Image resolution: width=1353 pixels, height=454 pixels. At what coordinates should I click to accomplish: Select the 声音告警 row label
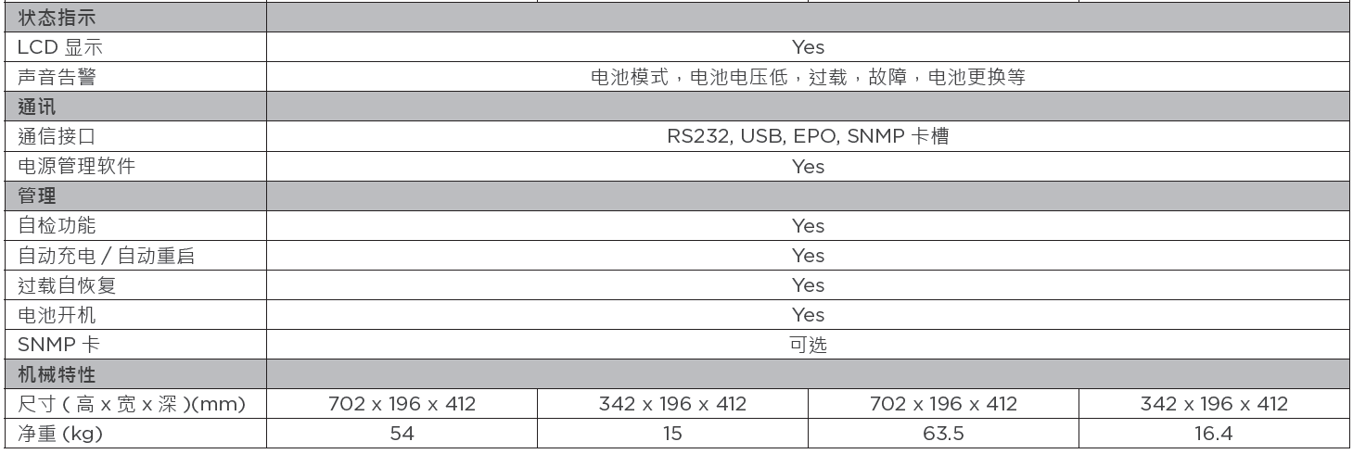[x=57, y=77]
